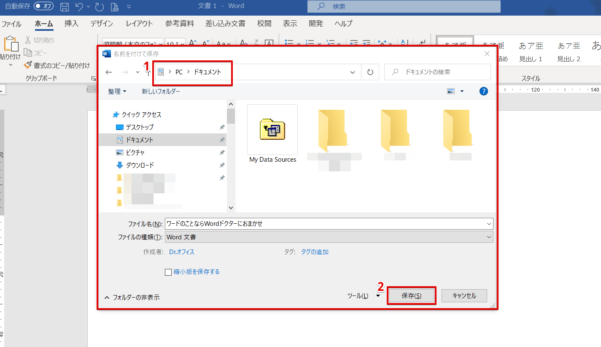This screenshot has width=601, height=347.
Task: Open the paste options arrow under 貼り付け
Action: [11, 65]
